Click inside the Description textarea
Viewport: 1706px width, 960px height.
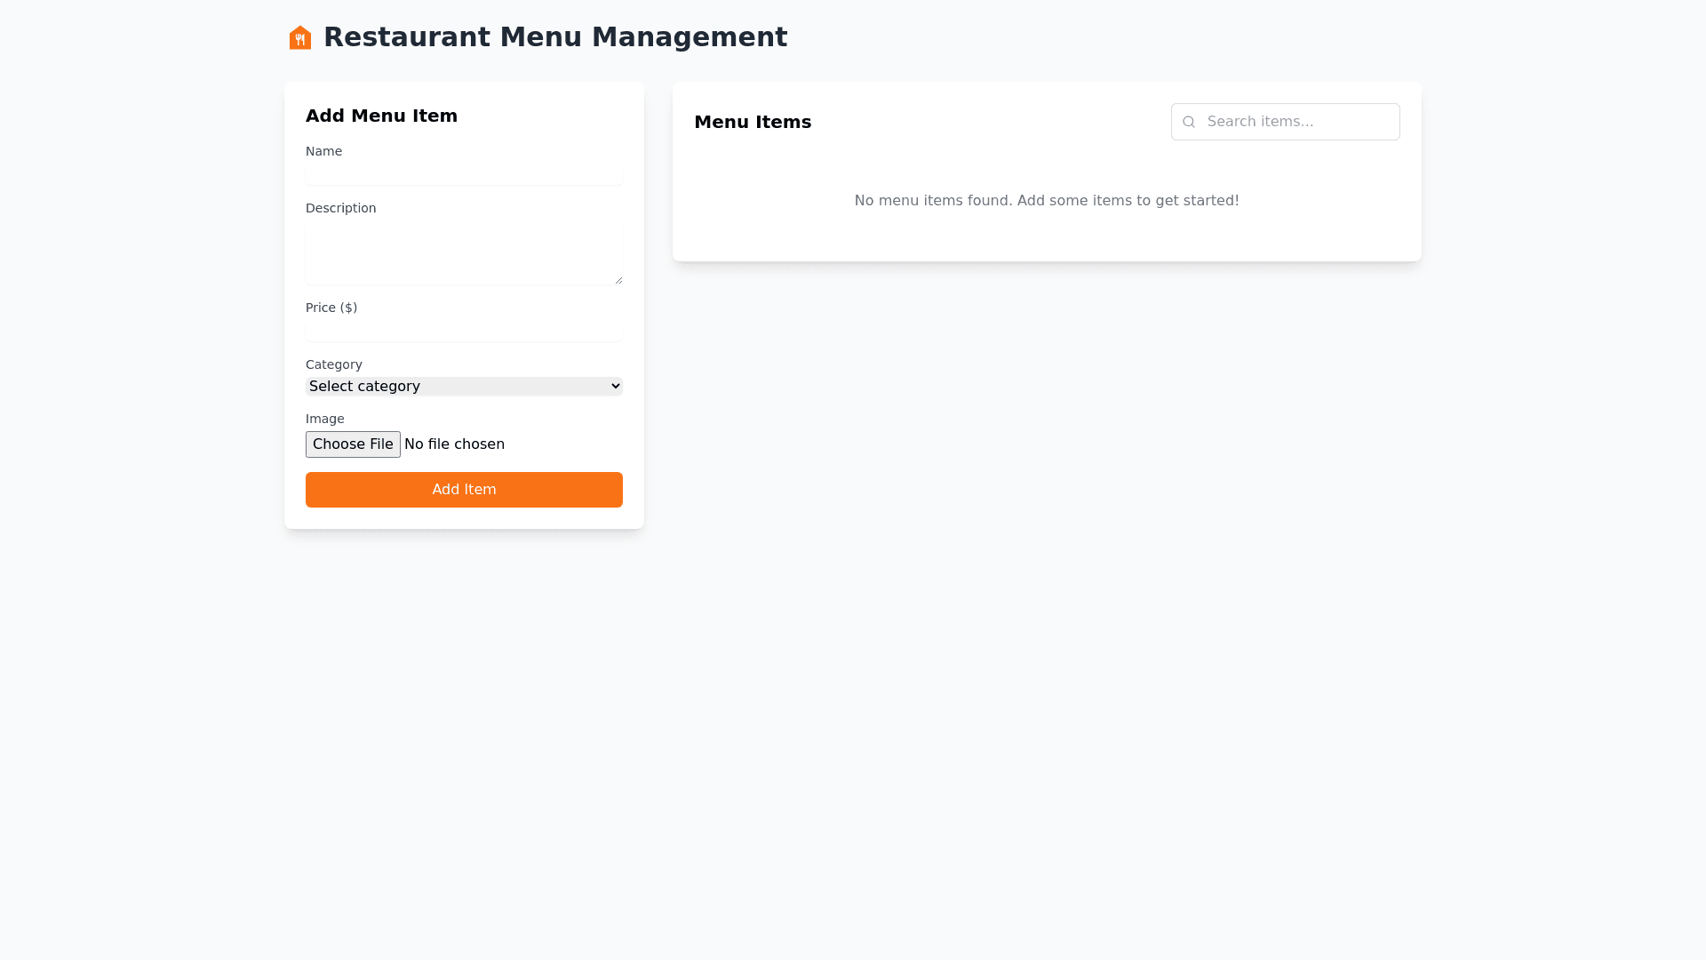pyautogui.click(x=462, y=253)
